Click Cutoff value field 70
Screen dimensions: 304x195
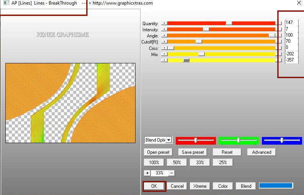click(x=291, y=41)
